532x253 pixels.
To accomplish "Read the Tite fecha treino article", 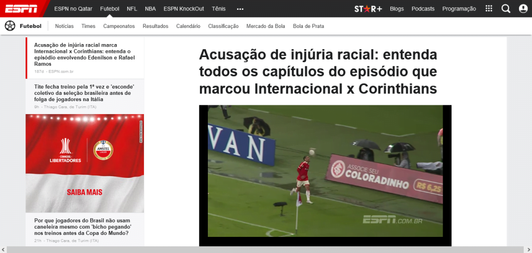I will (x=83, y=93).
